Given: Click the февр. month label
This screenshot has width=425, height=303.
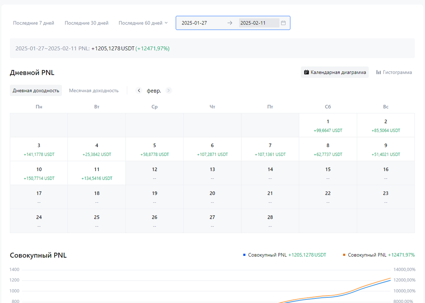Looking at the screenshot, I should coord(154,91).
